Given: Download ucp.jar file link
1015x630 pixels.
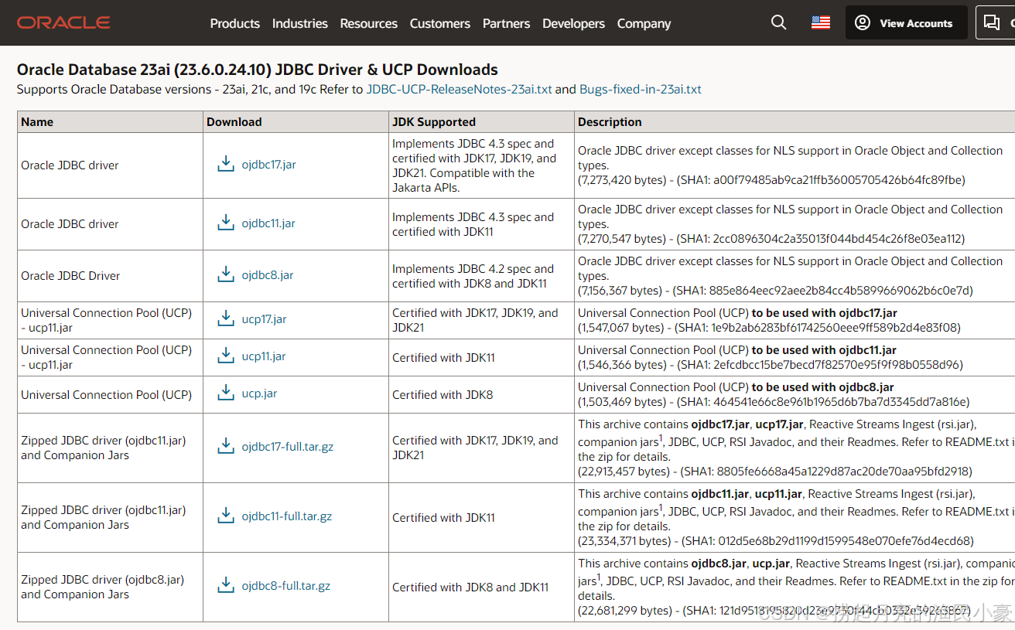Looking at the screenshot, I should pos(259,393).
